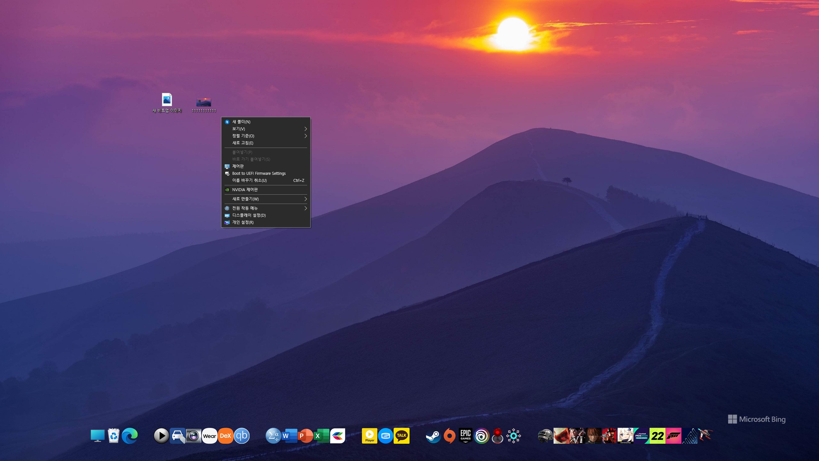819x461 pixels.
Task: Open the Recycle Bin in the dock
Action: (114, 436)
